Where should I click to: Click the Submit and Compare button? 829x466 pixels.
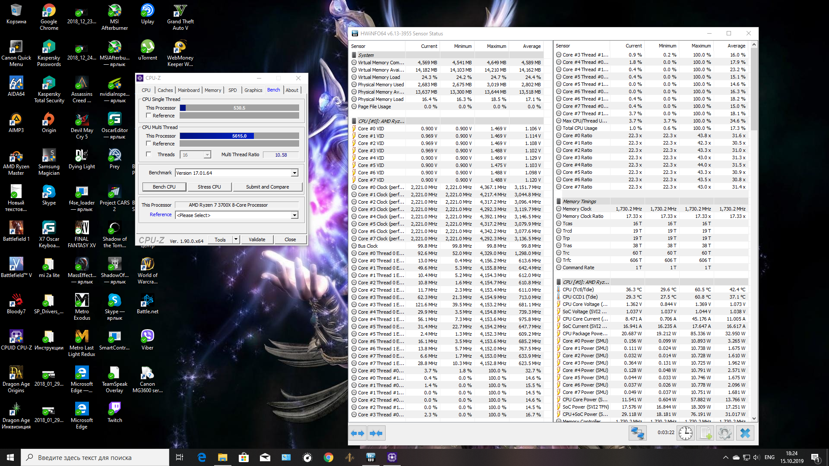[x=267, y=187]
